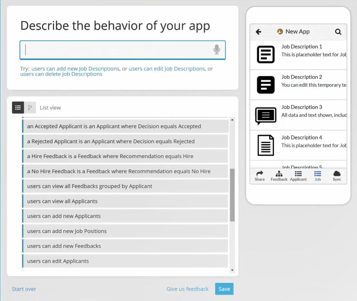Open the Share tab in phone preview
This screenshot has height=301, width=357.
pos(260,176)
